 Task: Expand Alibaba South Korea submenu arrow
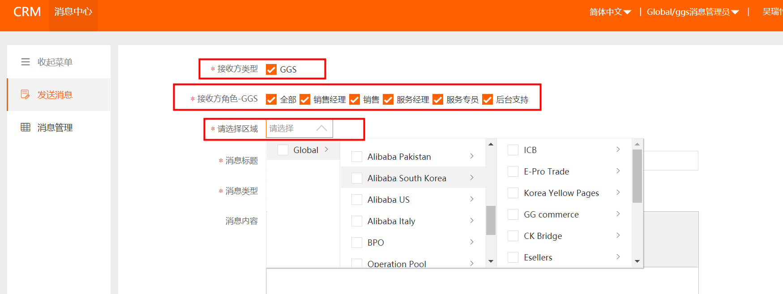pyautogui.click(x=472, y=178)
